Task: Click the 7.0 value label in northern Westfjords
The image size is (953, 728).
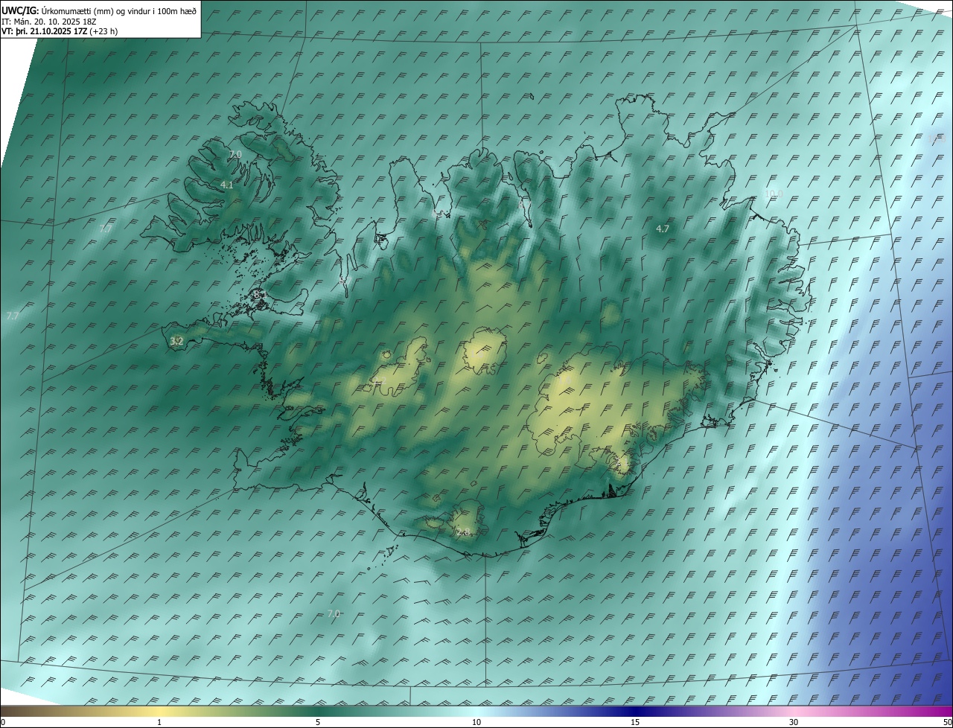Action: pyautogui.click(x=235, y=154)
